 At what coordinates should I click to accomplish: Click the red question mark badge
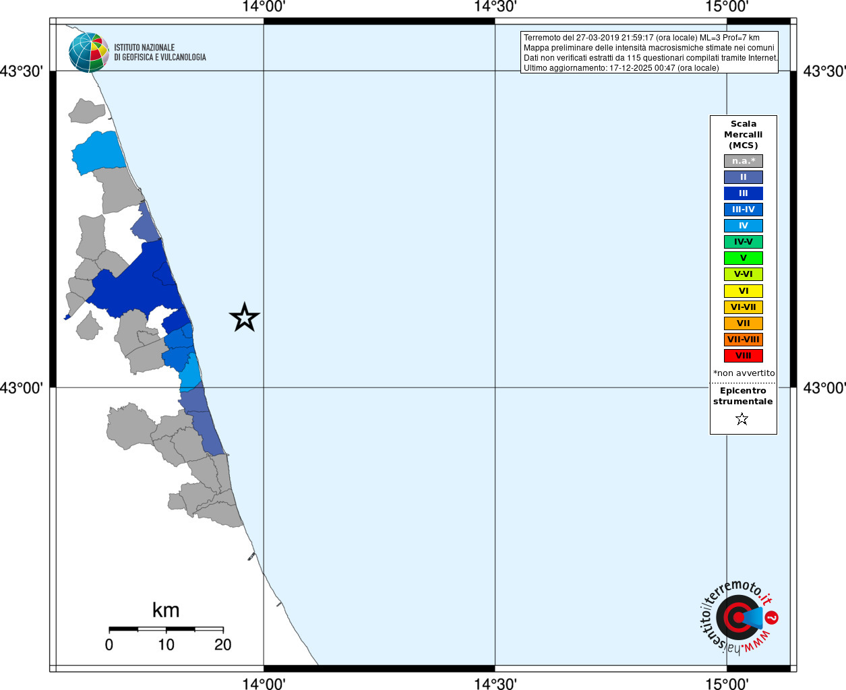tap(772, 617)
